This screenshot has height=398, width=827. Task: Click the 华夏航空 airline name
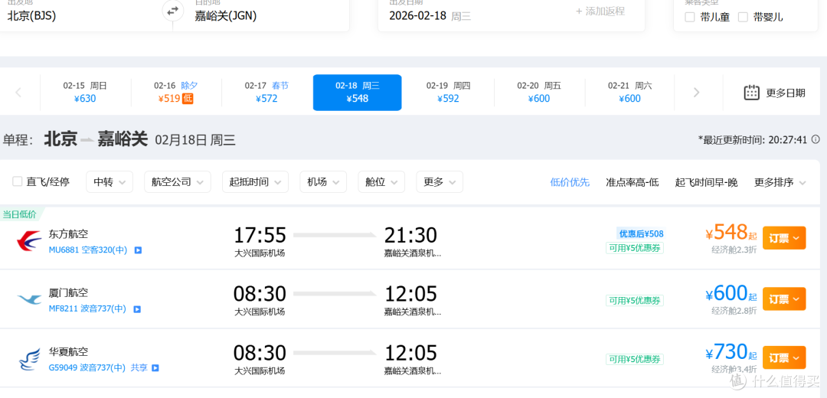click(69, 351)
